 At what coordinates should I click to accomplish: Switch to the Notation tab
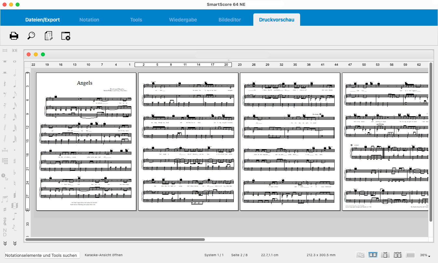tap(89, 20)
